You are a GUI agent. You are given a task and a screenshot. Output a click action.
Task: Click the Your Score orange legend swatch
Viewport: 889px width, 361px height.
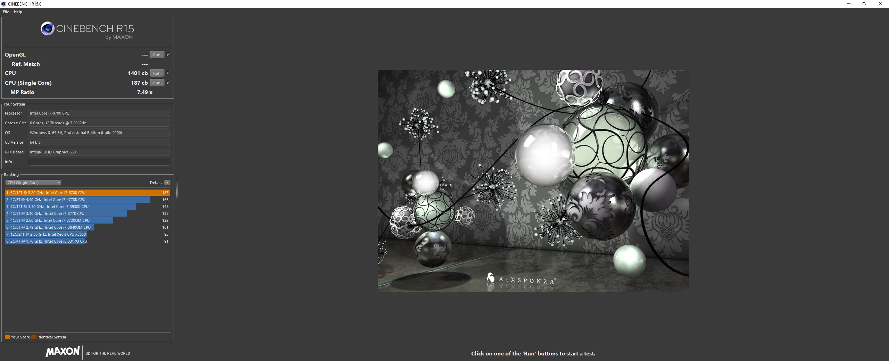point(7,337)
